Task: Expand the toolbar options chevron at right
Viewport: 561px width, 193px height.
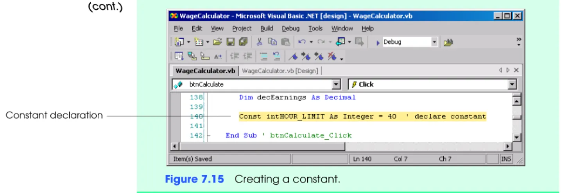Action: coord(519,42)
